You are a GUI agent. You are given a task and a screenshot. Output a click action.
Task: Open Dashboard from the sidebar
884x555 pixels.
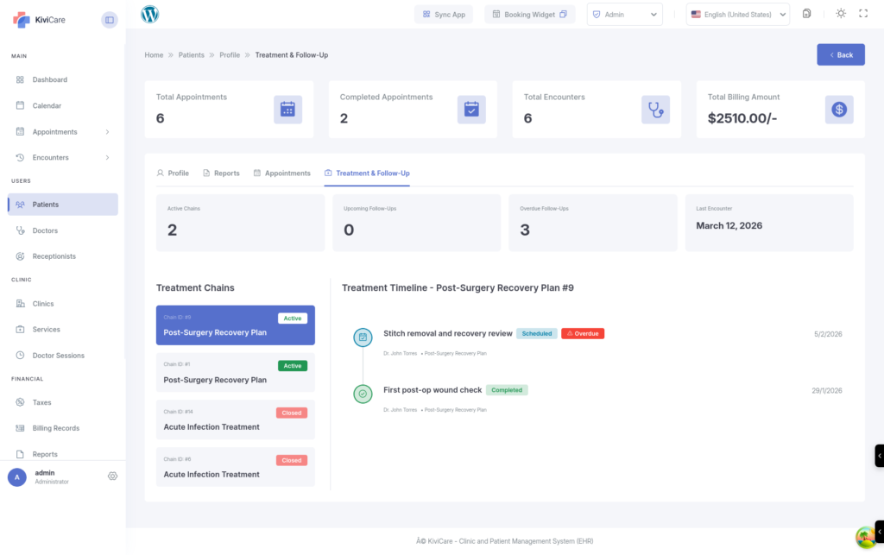[x=49, y=79]
